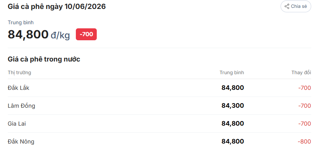Screen dimensions: 331x148
Task: Select the Gia Lai market row
Action: 160,123
